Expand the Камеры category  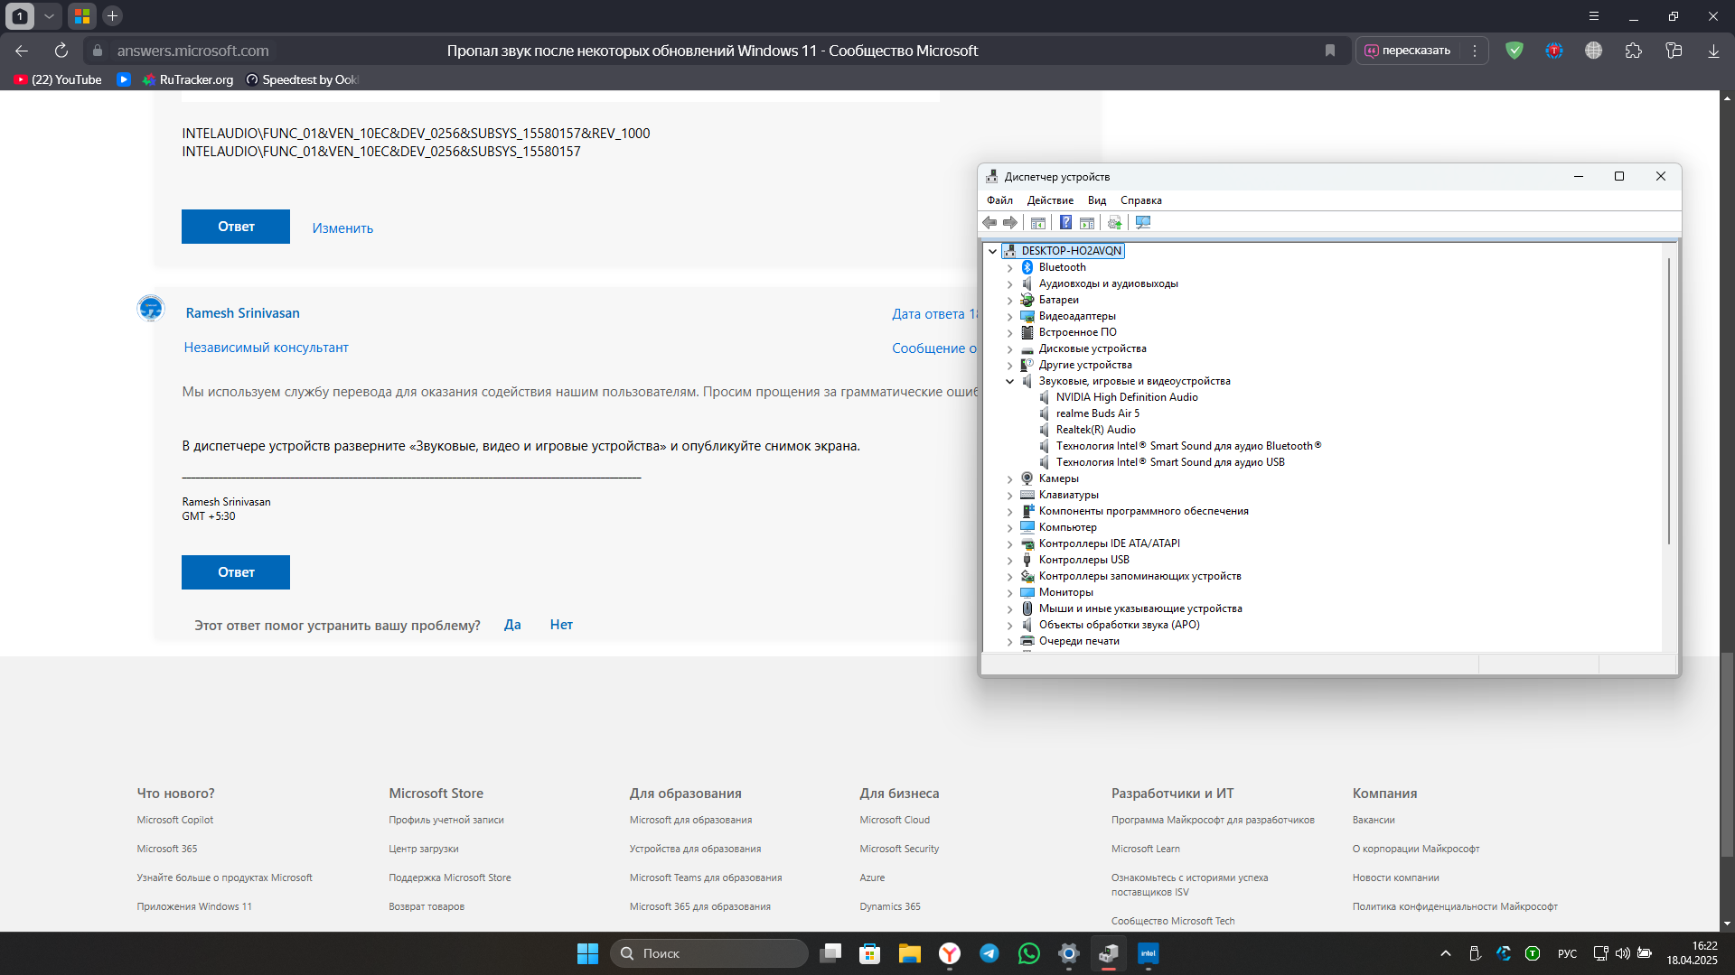[x=1010, y=478]
